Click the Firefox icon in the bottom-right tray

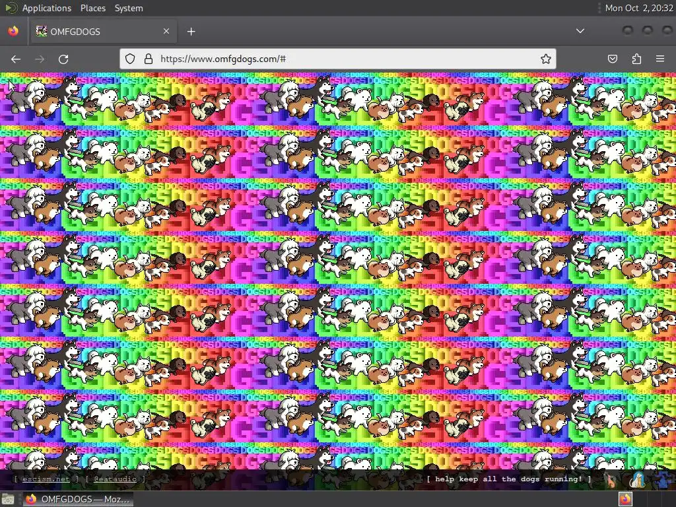(x=626, y=499)
